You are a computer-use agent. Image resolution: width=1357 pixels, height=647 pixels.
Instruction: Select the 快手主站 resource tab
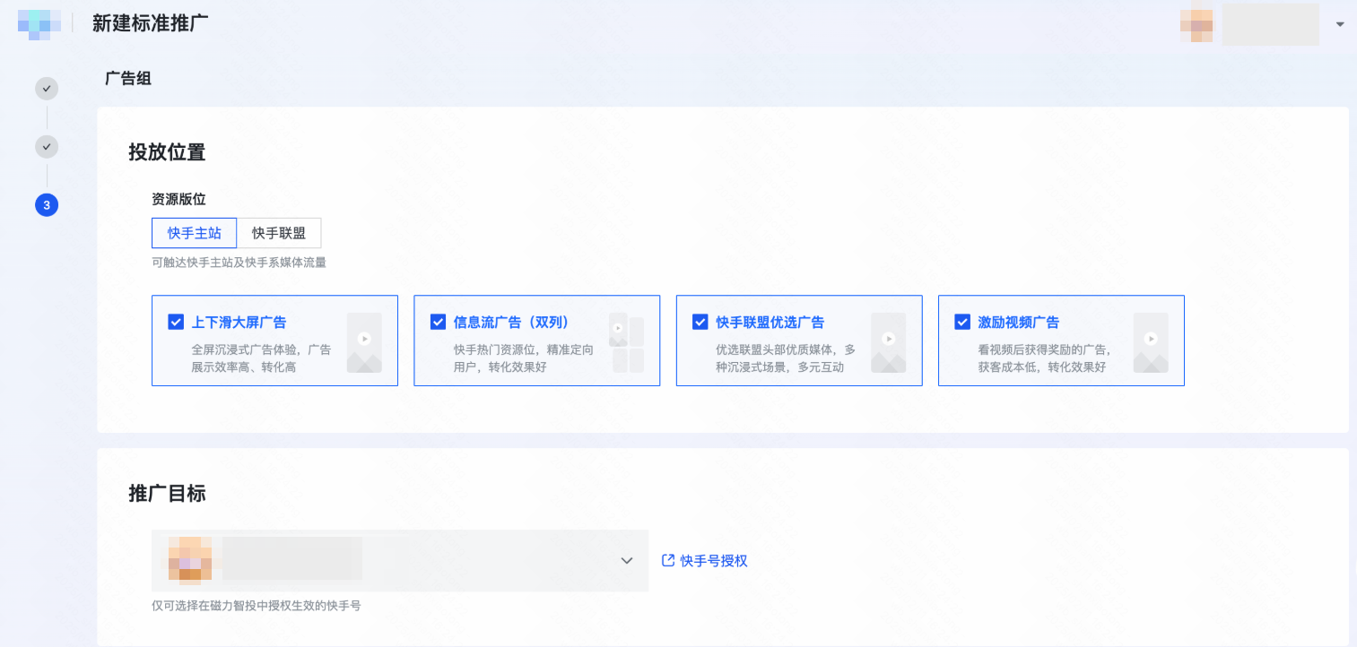194,233
